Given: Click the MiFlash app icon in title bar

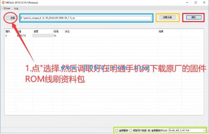Looking at the screenshot, I should coord(3,2).
